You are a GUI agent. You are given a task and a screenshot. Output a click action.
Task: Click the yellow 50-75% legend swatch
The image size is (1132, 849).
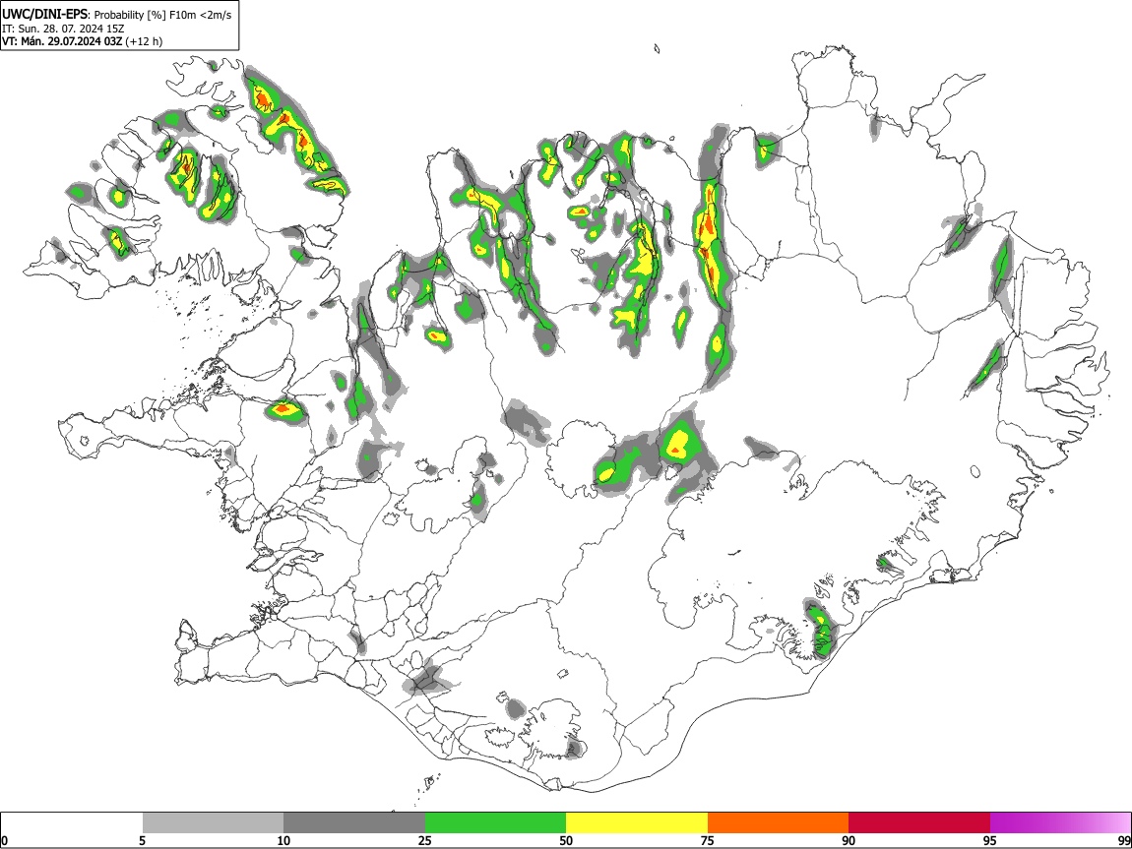click(637, 823)
